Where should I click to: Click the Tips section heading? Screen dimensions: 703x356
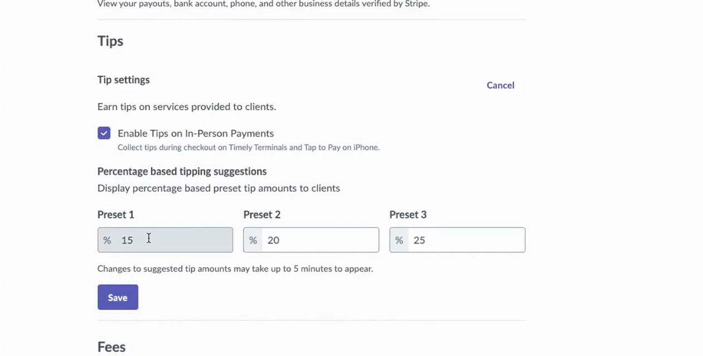(110, 41)
